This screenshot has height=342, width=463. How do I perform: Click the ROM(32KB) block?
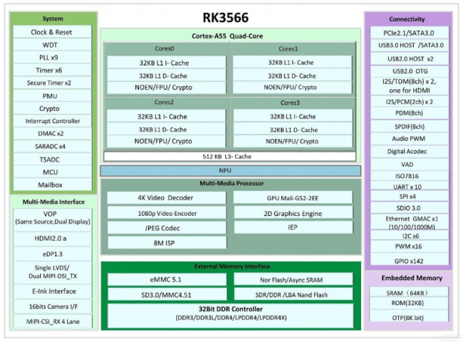[409, 304]
